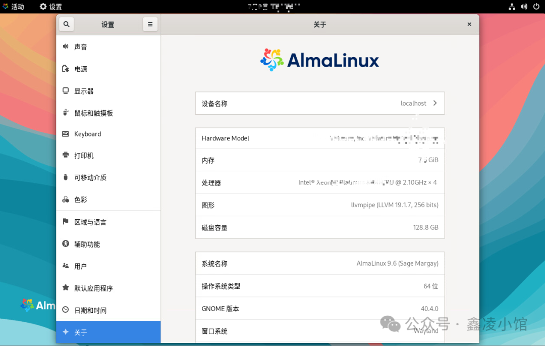
Task: Open 电源 settings via battery icon
Action: point(66,69)
